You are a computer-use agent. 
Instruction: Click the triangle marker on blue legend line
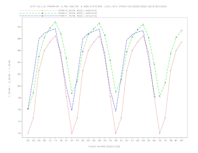(42, 16)
